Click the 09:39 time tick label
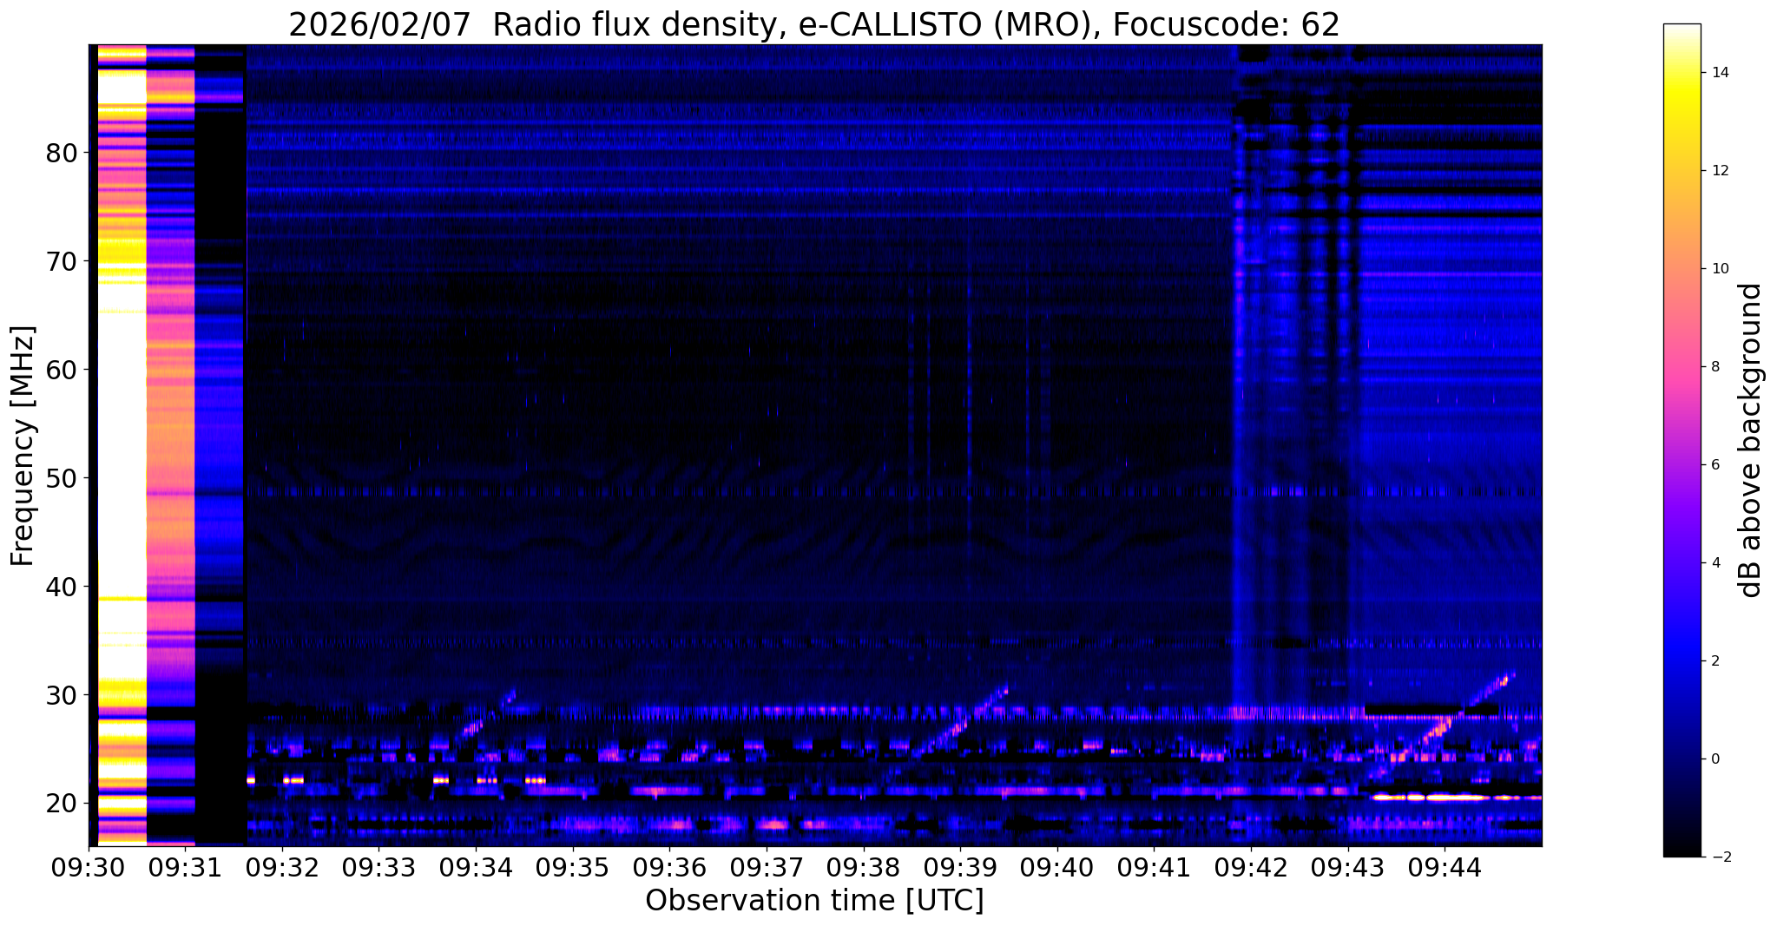 pos(961,867)
